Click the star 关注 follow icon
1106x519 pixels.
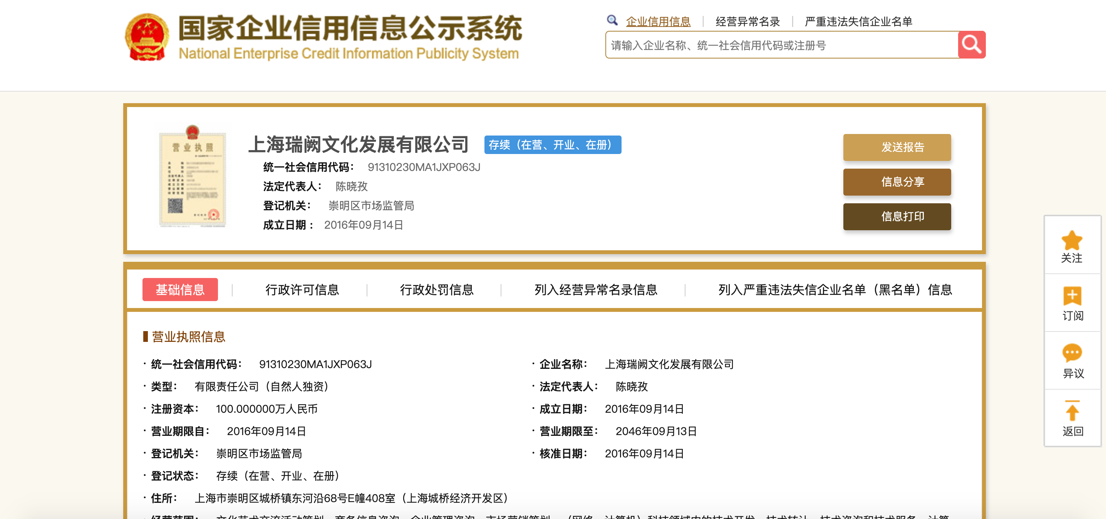coord(1072,240)
